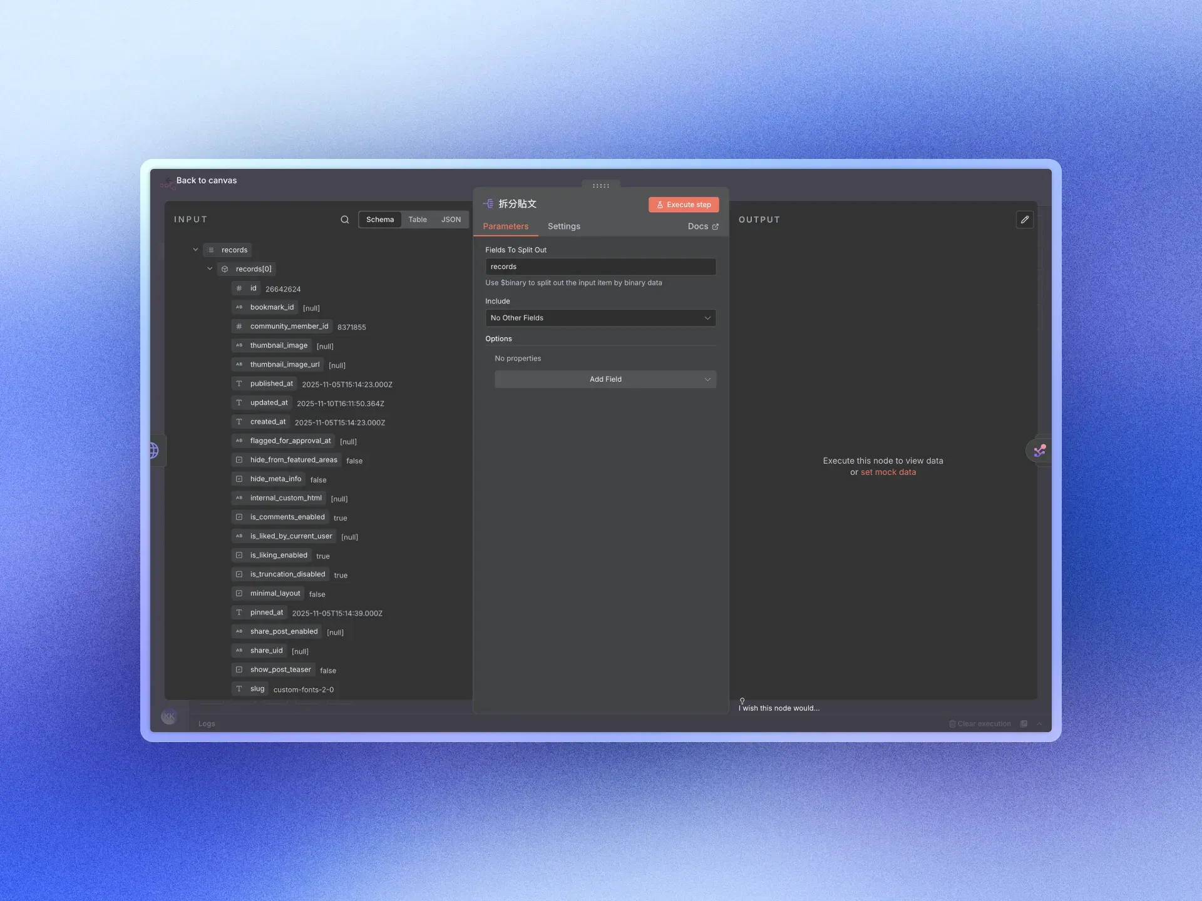The width and height of the screenshot is (1202, 901).
Task: Select the records list field pill
Action: (x=228, y=250)
